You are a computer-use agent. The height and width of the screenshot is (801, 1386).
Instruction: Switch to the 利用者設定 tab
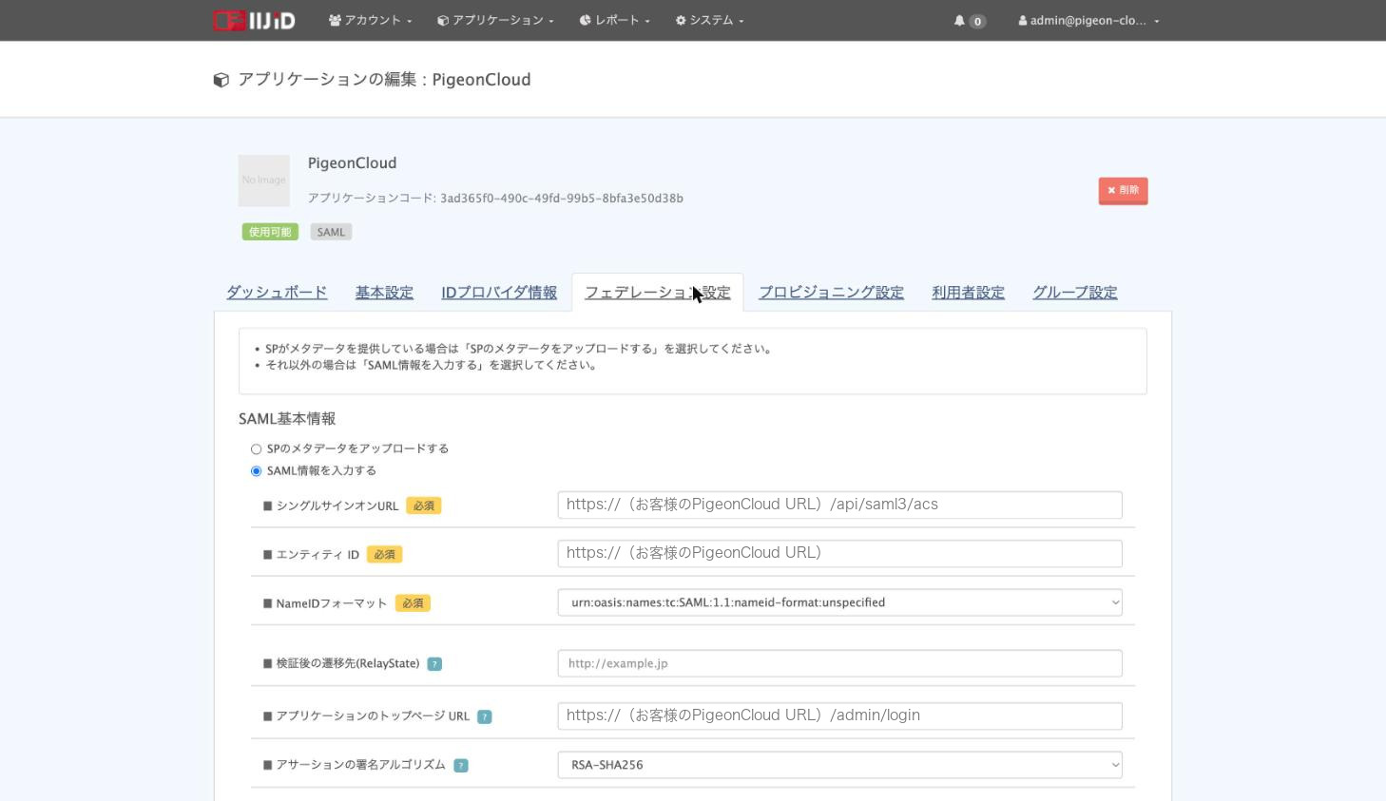968,292
